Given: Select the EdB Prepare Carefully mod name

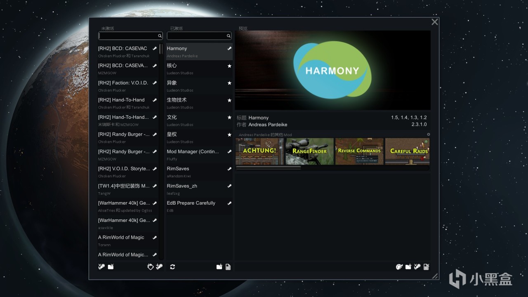Looking at the screenshot, I should (191, 203).
